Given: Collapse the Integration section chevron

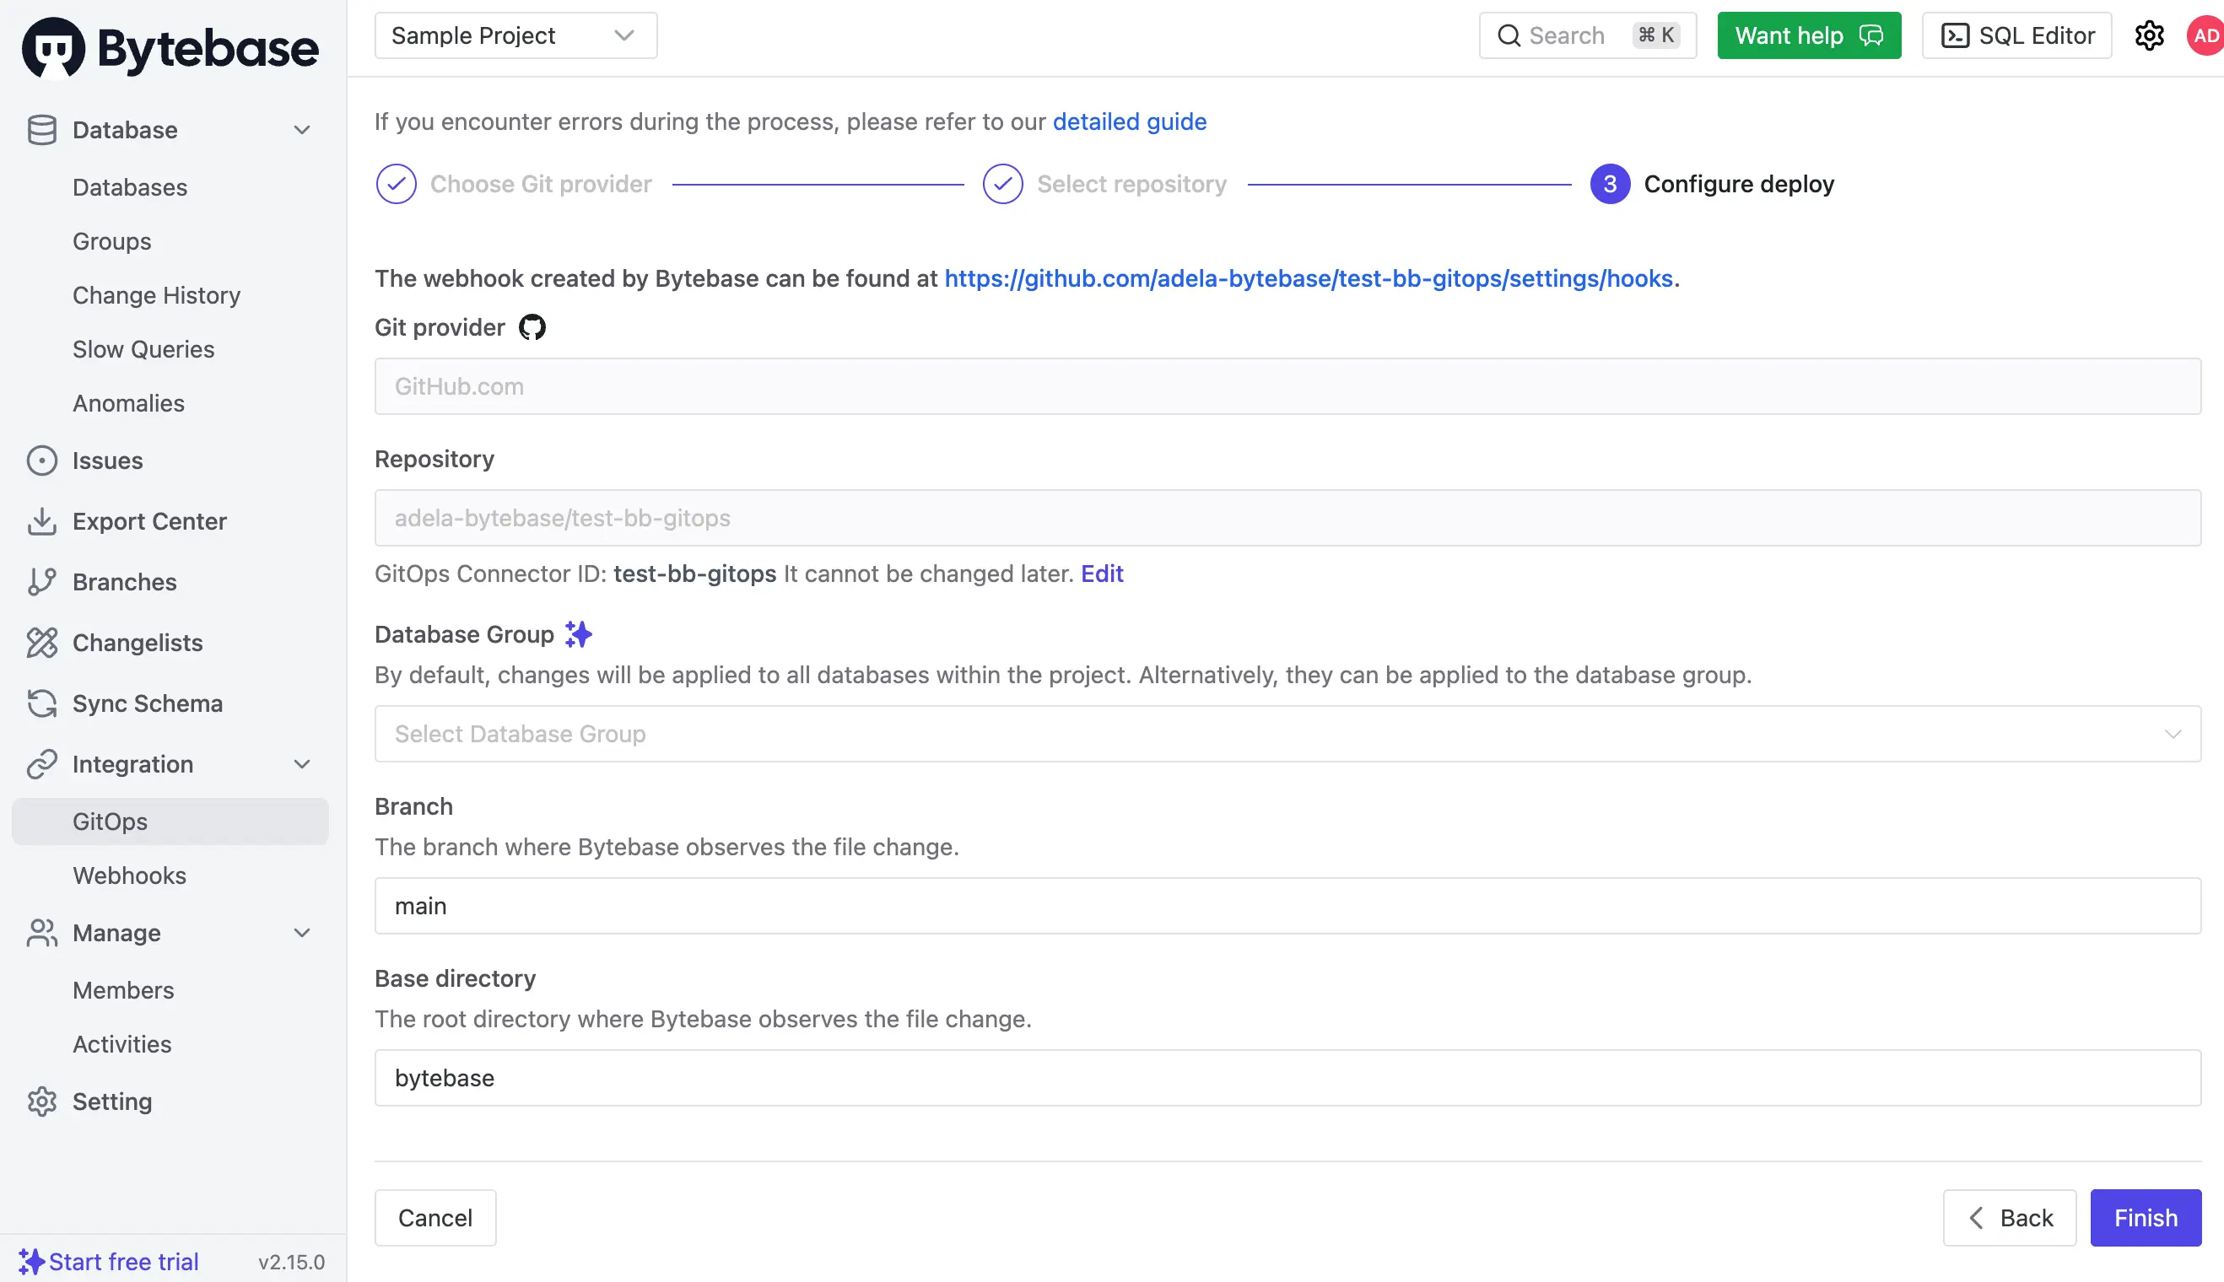Looking at the screenshot, I should (x=302, y=764).
